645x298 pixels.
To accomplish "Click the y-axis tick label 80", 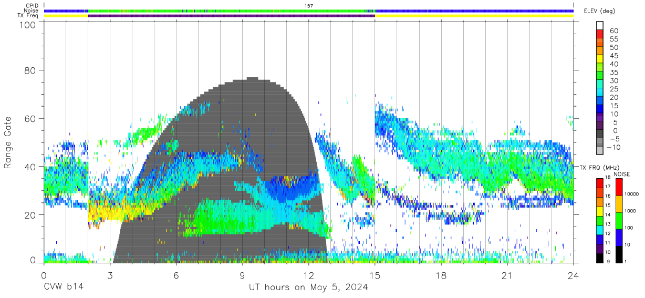I will click(x=30, y=70).
